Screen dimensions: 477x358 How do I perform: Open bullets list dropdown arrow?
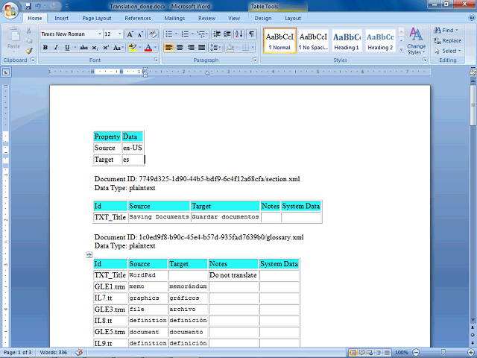coord(176,34)
